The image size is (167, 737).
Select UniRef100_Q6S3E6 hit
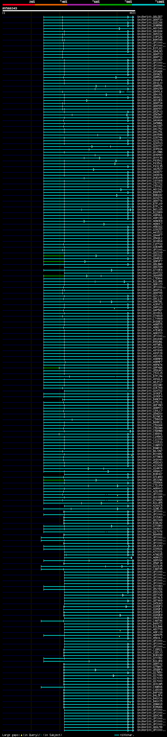tap(150, 100)
